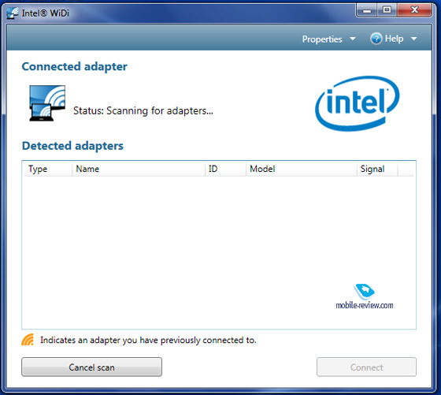
Task: Sort adapters by the Name column
Action: [x=139, y=169]
